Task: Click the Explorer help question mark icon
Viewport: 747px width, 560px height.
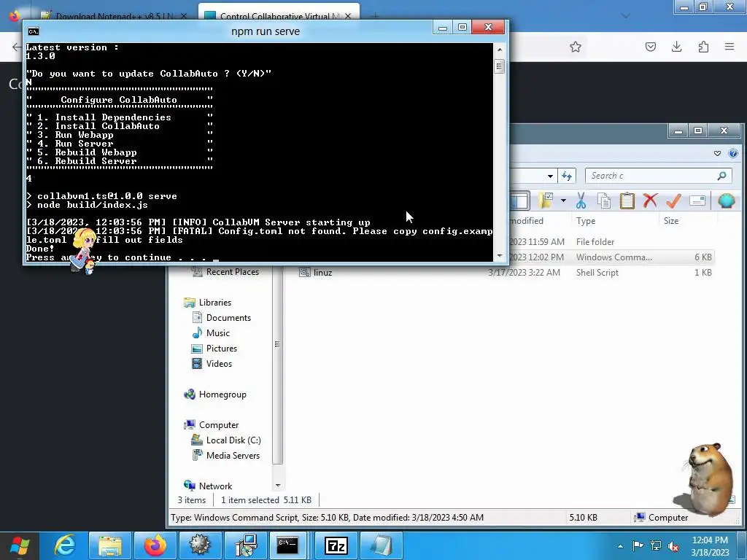Action: click(x=733, y=153)
